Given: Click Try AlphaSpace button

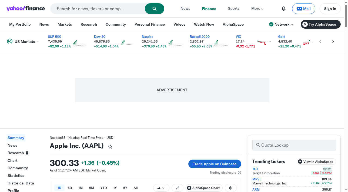Looking at the screenshot, I should point(321,24).
